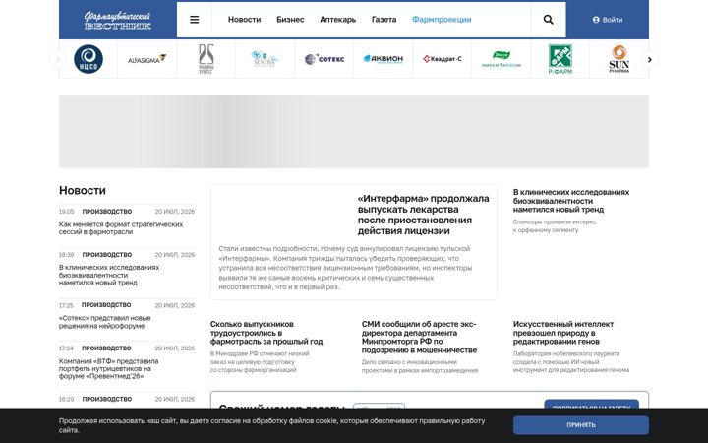The image size is (708, 443).
Task: Click subtitle about Nobel laureate's laboratory
Action: (570, 361)
